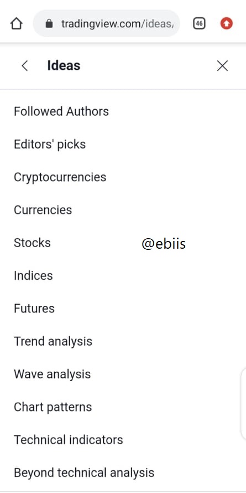This screenshot has width=246, height=493.
Task: Tap the browser home icon
Action: tap(17, 24)
